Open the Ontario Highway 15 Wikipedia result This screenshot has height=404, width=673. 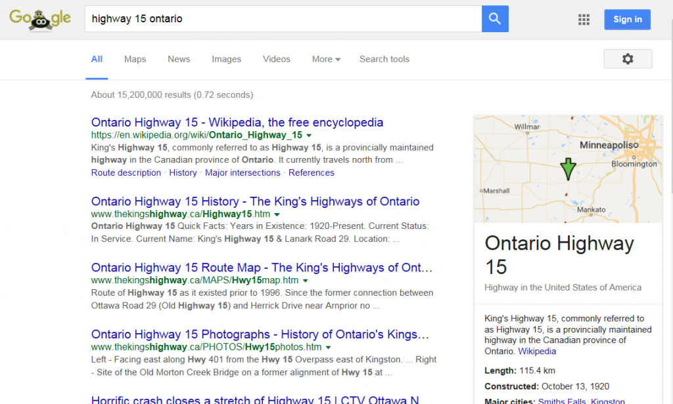(237, 123)
